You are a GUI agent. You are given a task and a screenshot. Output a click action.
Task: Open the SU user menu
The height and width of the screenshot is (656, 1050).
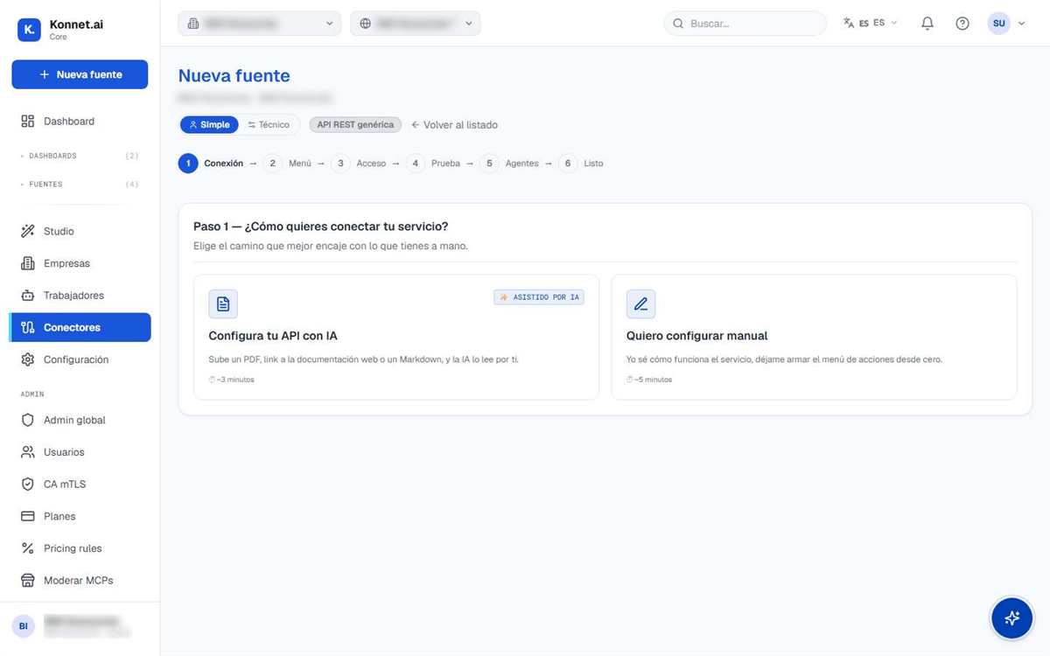coord(1006,24)
